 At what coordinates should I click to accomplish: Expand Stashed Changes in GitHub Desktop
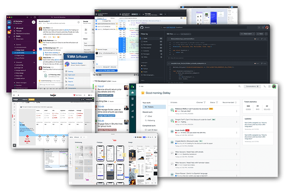107,49
